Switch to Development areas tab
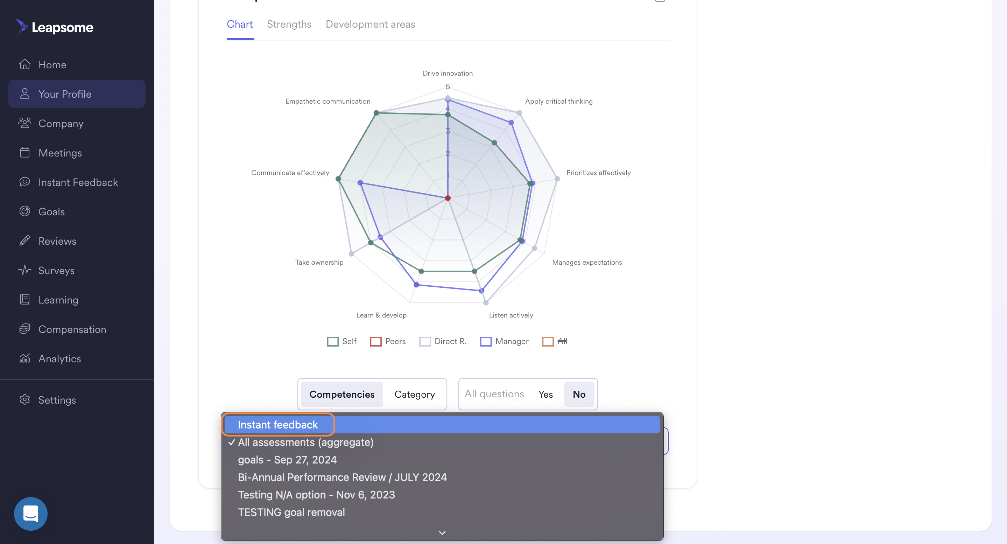This screenshot has width=1007, height=544. point(370,24)
